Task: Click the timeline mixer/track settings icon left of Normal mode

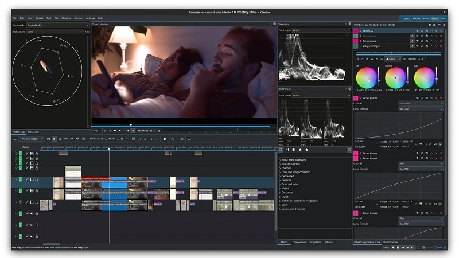Action: 15,139
